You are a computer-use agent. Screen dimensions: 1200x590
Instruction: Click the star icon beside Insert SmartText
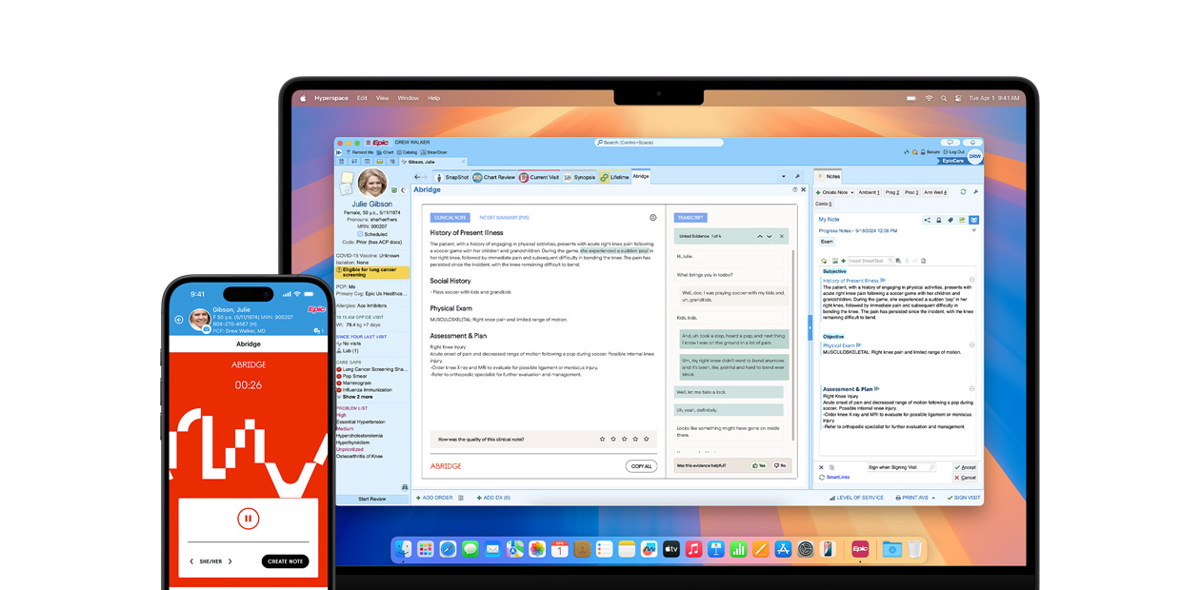(825, 261)
